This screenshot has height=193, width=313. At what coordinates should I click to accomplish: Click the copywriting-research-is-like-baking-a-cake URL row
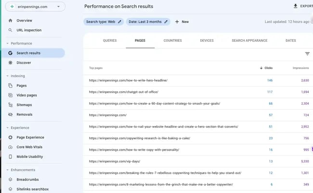pos(198,138)
